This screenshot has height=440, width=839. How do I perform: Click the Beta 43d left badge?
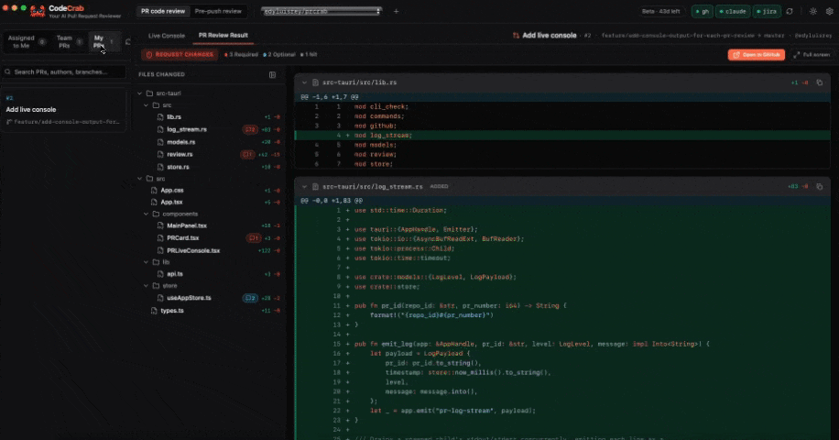pyautogui.click(x=660, y=11)
